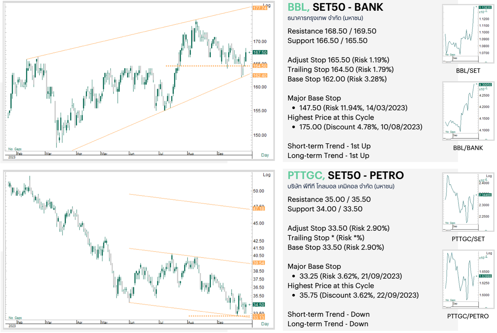
Task: Click 'Short-term Trend - 1st Up'
Action: (x=329, y=146)
